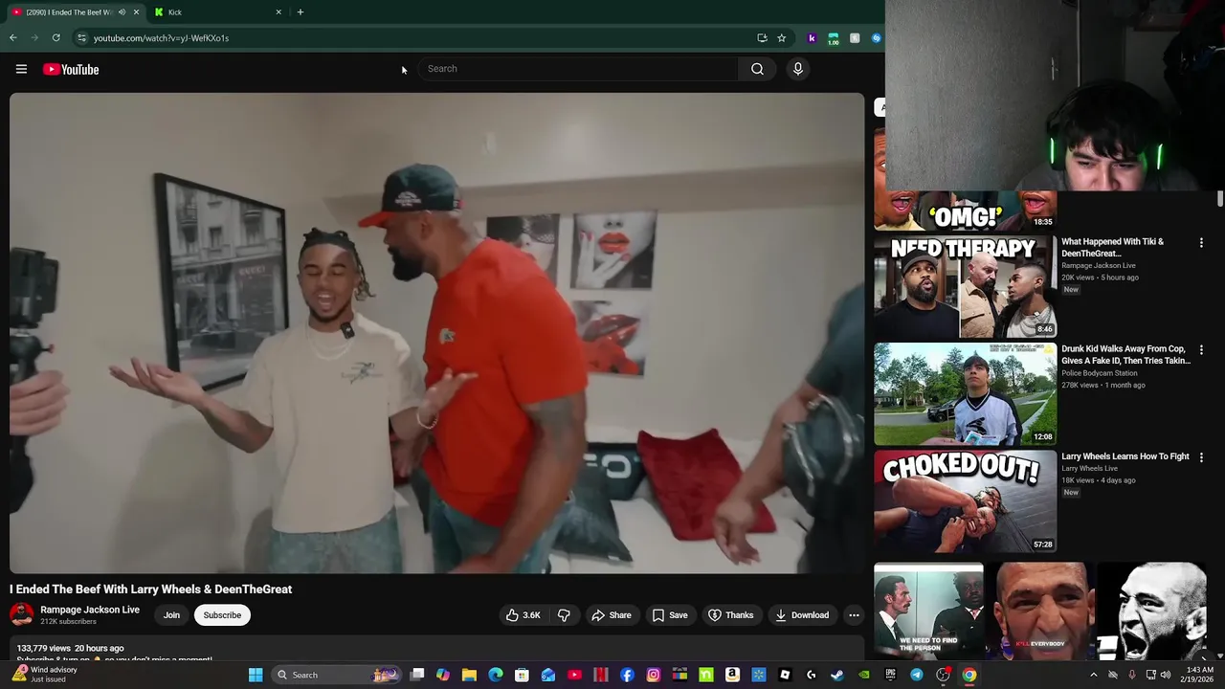Image resolution: width=1225 pixels, height=689 pixels.
Task: Subscribe to Rampage Jackson Live
Action: point(222,615)
